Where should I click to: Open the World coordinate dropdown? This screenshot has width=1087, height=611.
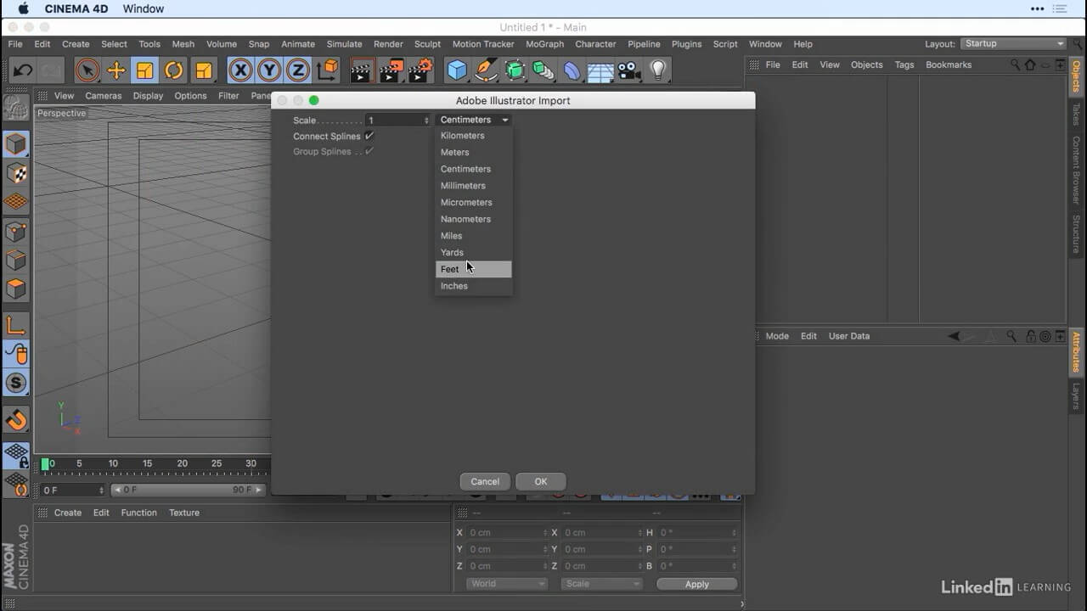tap(506, 584)
